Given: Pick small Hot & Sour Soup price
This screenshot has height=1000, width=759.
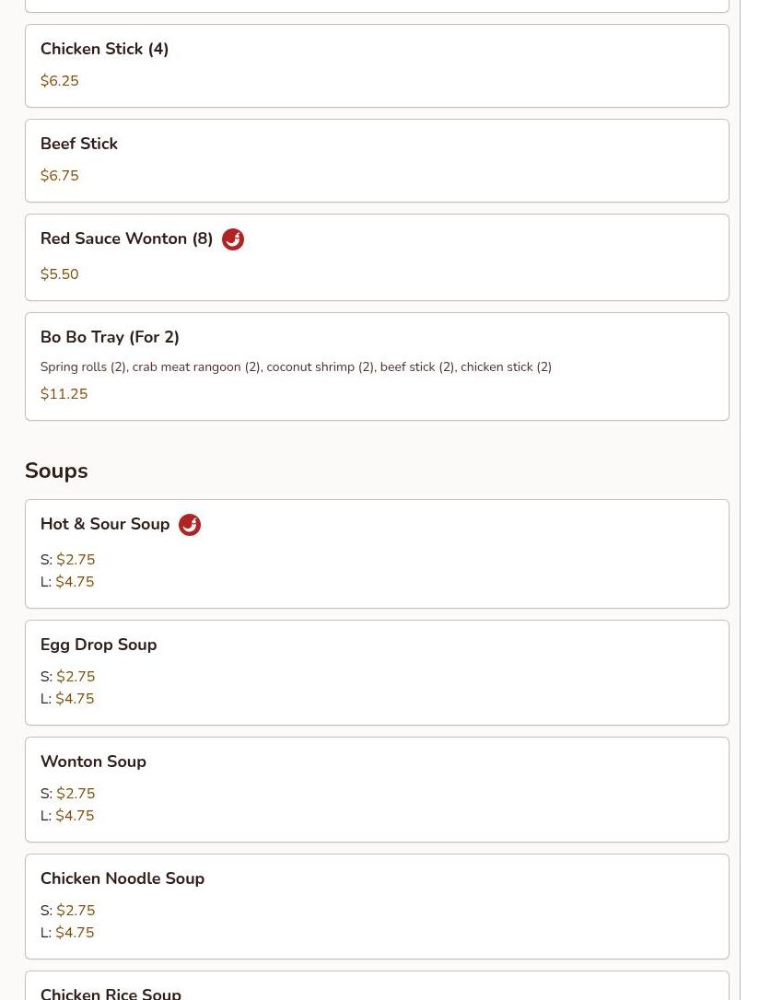Looking at the screenshot, I should [x=76, y=560].
